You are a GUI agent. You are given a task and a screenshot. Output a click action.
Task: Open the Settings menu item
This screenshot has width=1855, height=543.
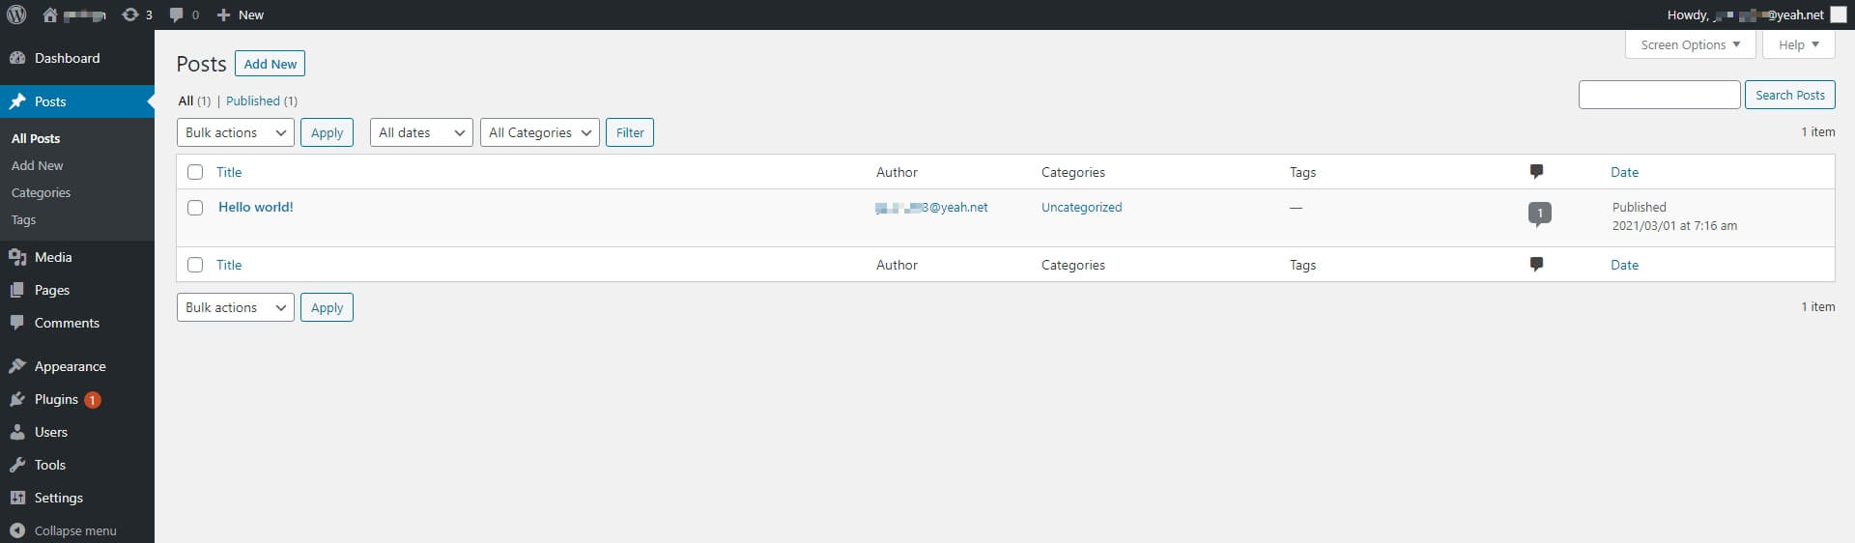coord(58,498)
